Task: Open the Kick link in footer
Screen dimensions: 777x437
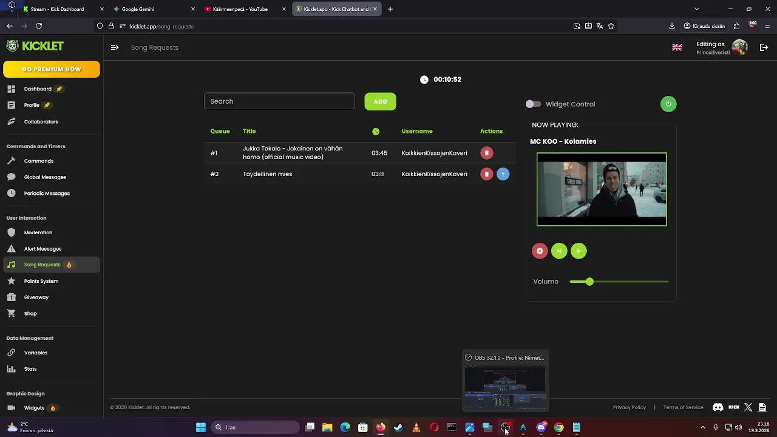Action: tap(734, 407)
